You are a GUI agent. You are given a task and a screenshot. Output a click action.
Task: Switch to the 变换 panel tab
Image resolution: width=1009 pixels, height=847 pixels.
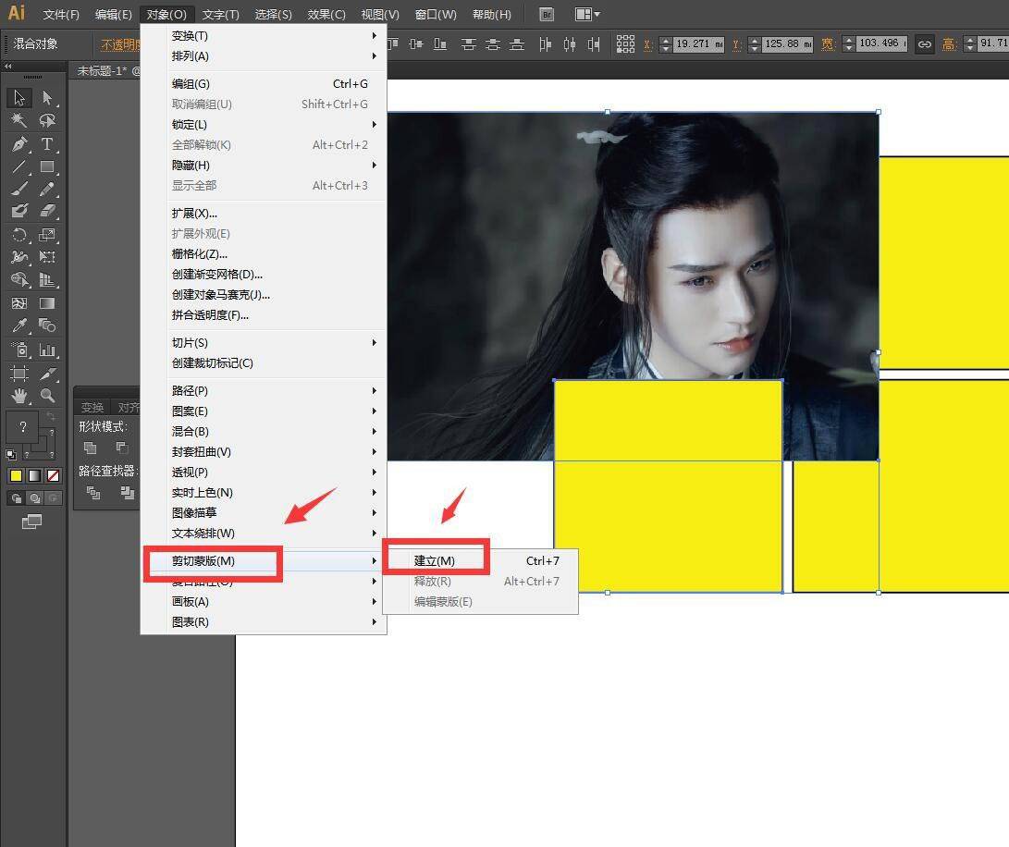92,408
